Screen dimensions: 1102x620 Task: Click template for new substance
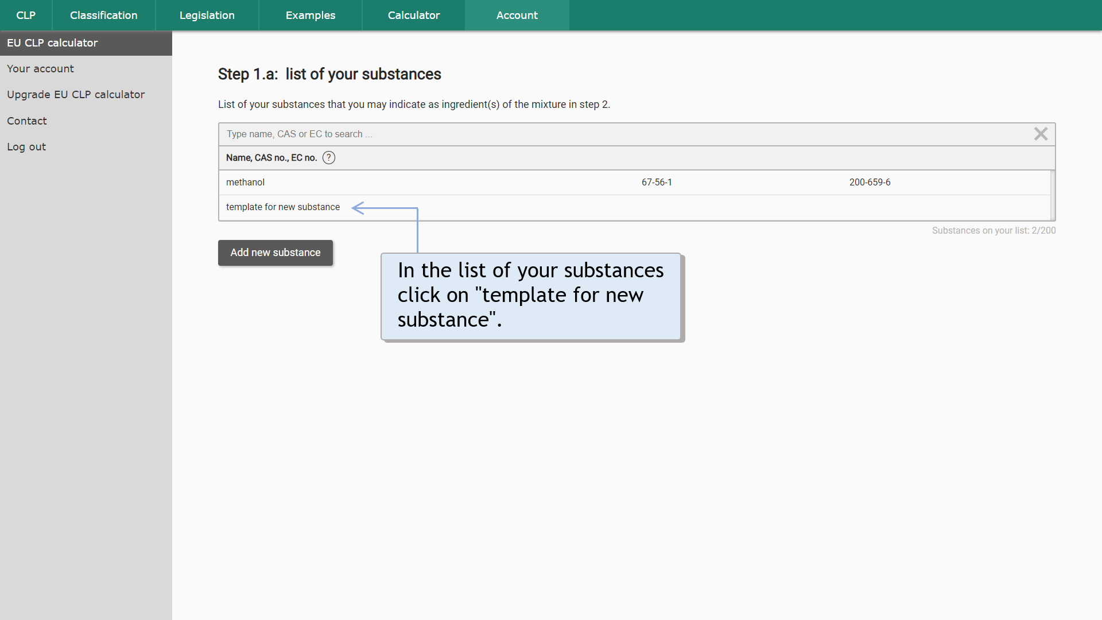tap(283, 207)
